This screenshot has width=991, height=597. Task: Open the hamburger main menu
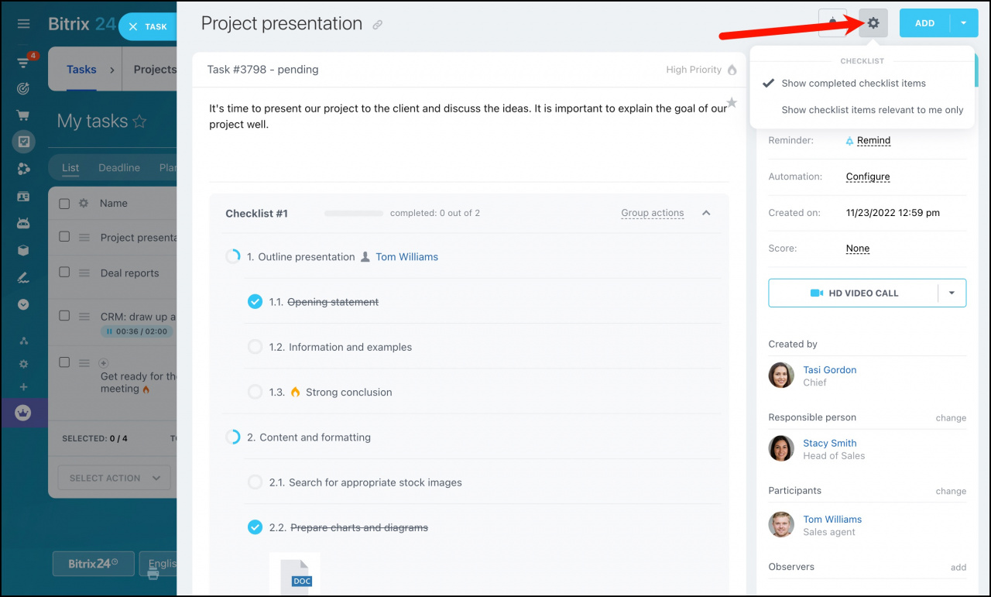tap(23, 24)
